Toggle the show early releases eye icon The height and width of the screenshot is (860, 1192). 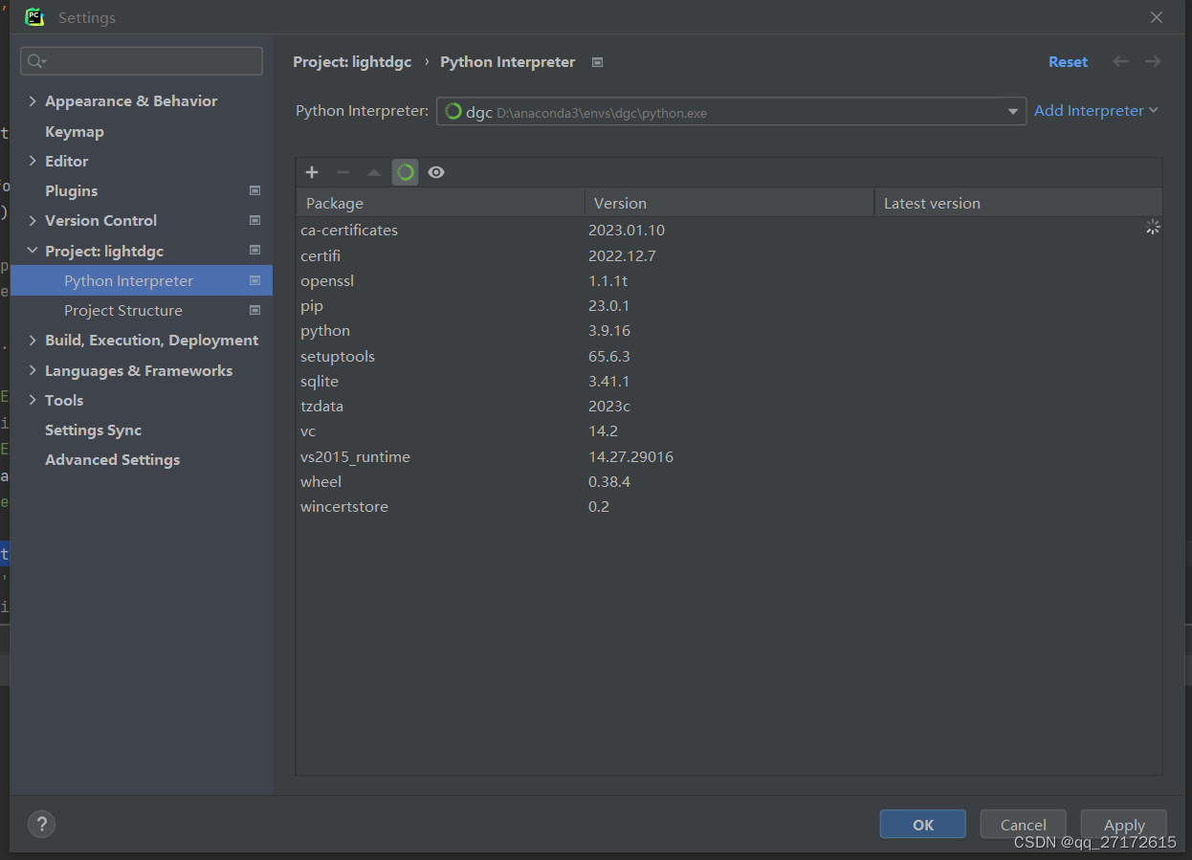click(436, 172)
